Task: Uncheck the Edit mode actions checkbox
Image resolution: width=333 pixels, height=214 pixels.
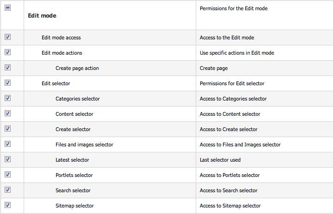Action: (x=7, y=52)
